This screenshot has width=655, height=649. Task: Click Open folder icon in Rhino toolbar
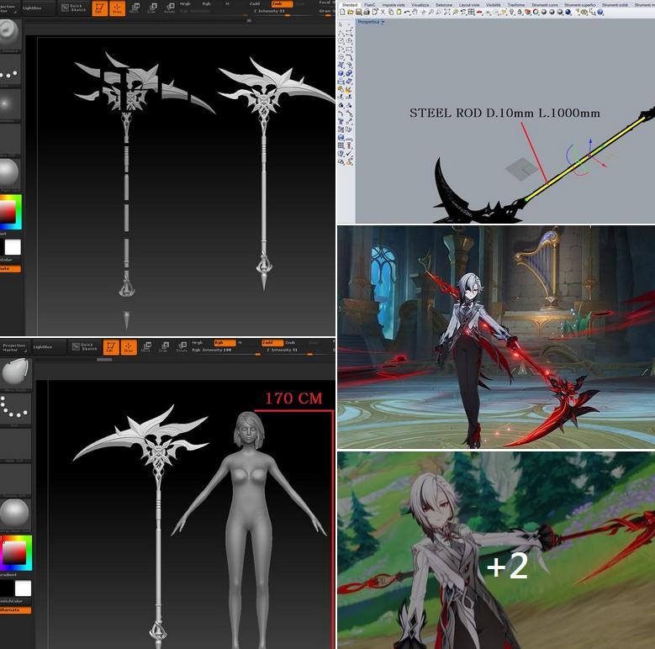coord(351,12)
